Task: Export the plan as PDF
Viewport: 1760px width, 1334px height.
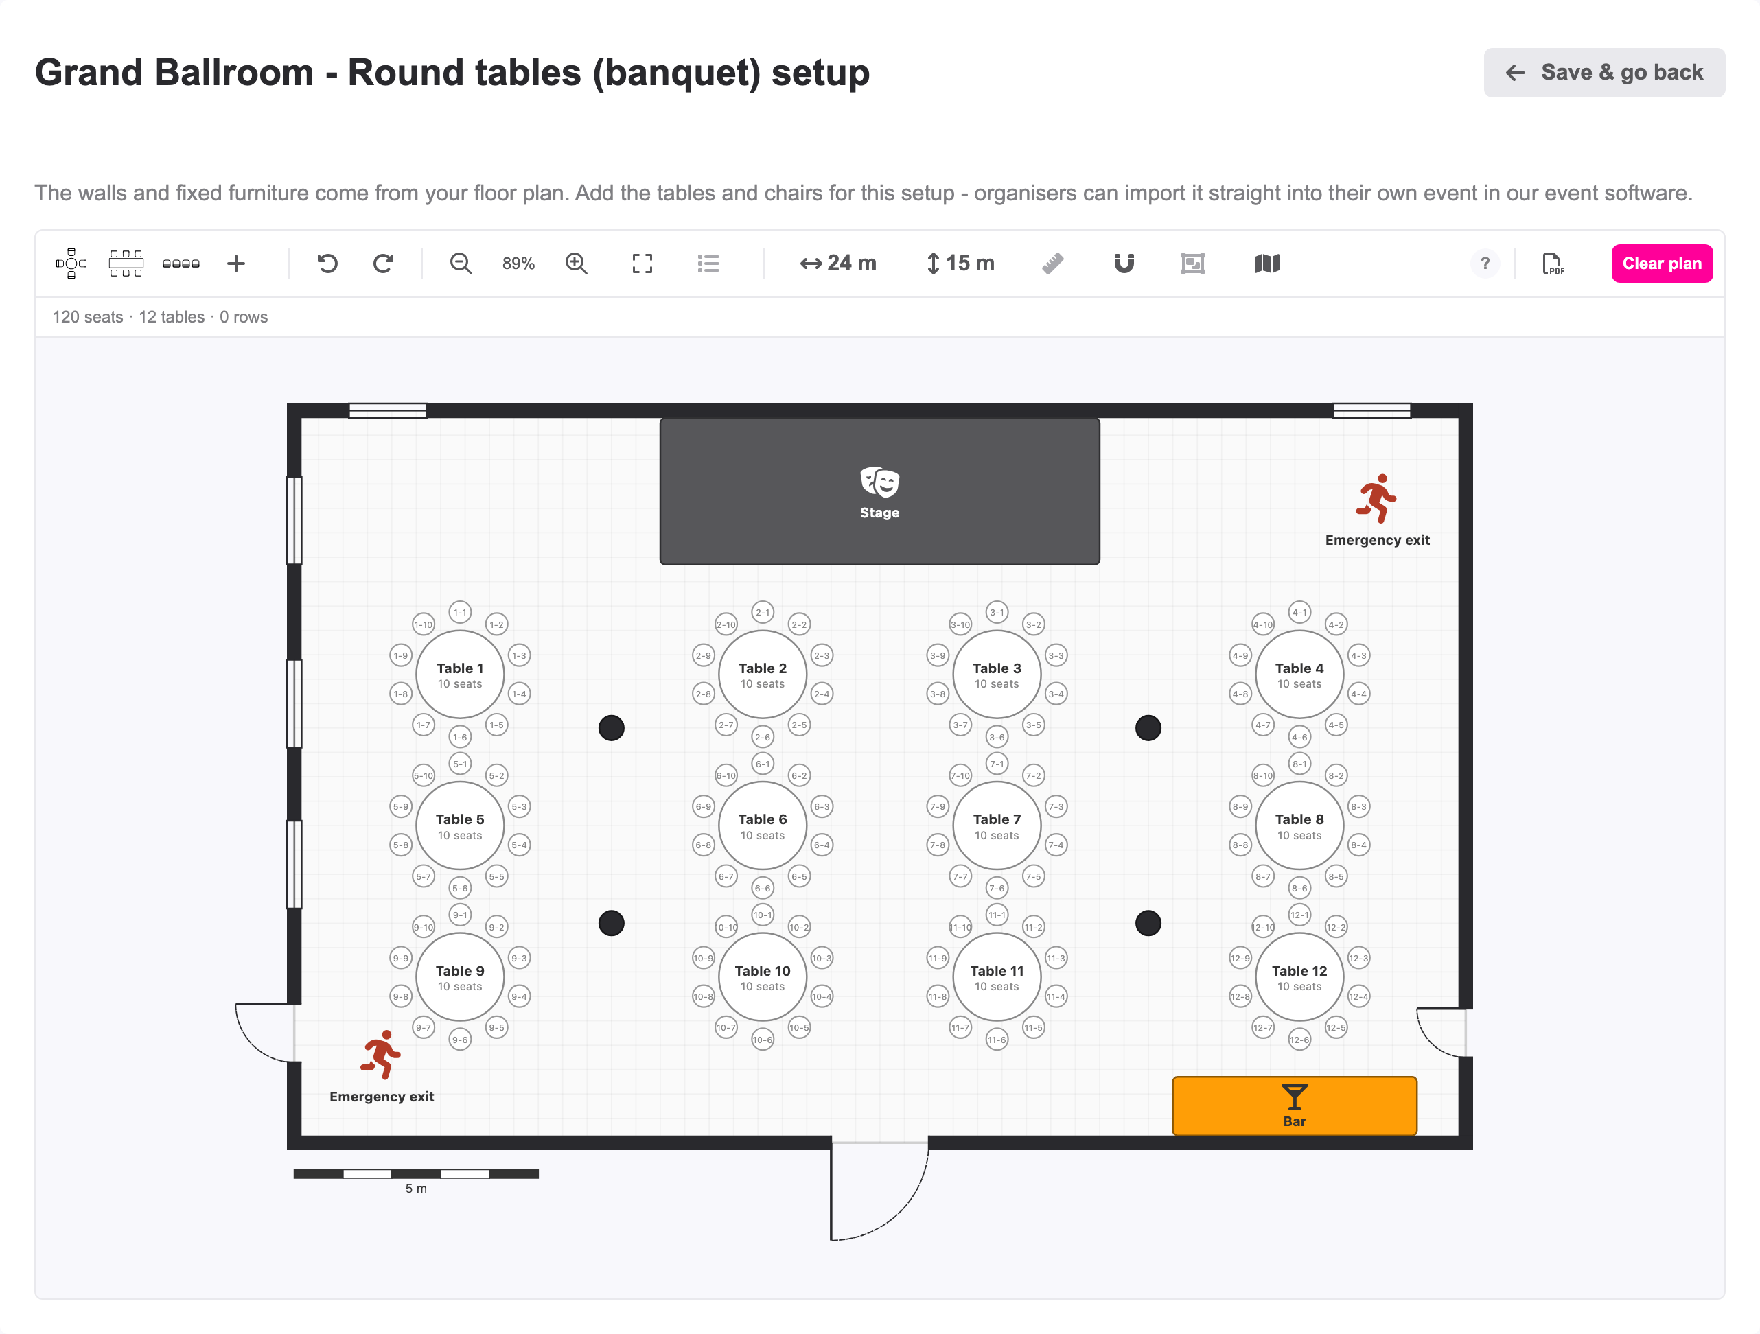Action: [1553, 264]
